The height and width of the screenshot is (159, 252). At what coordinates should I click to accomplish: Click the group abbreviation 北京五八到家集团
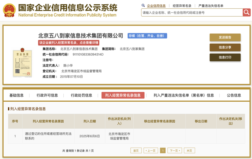(x=132, y=49)
